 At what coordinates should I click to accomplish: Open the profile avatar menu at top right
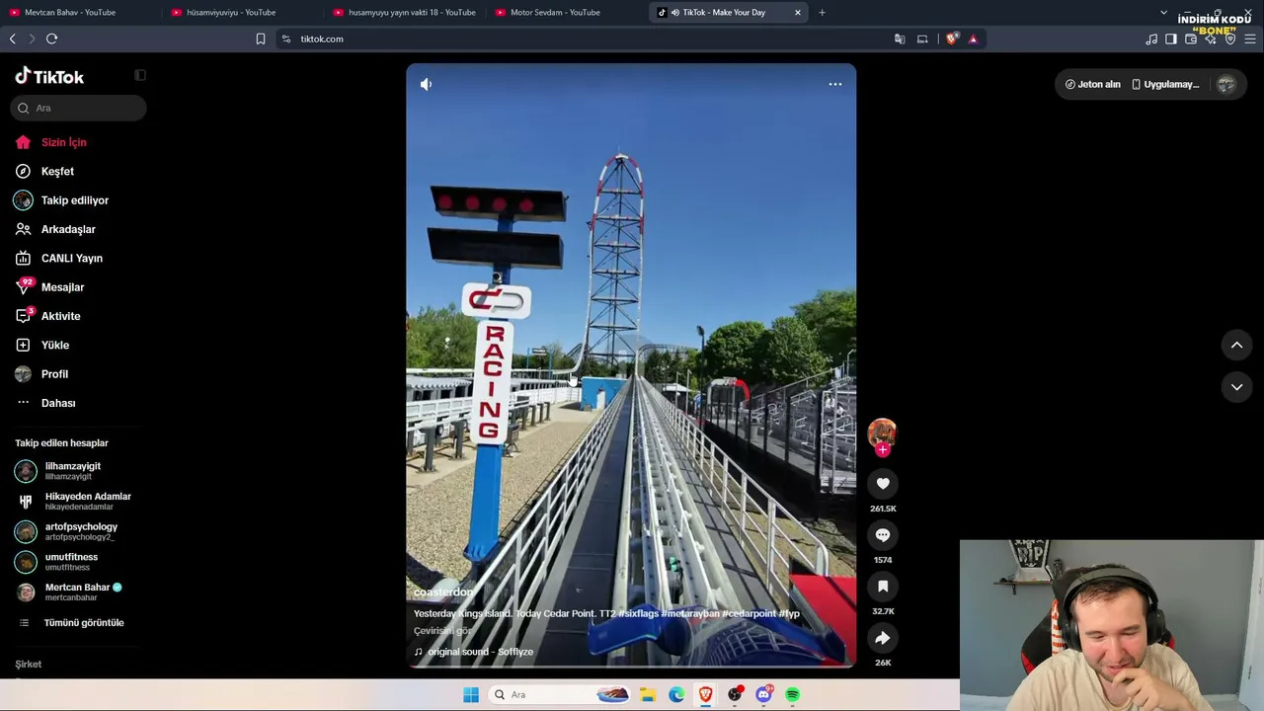coord(1226,84)
